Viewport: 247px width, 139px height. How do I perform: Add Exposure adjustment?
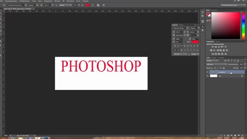point(222,47)
